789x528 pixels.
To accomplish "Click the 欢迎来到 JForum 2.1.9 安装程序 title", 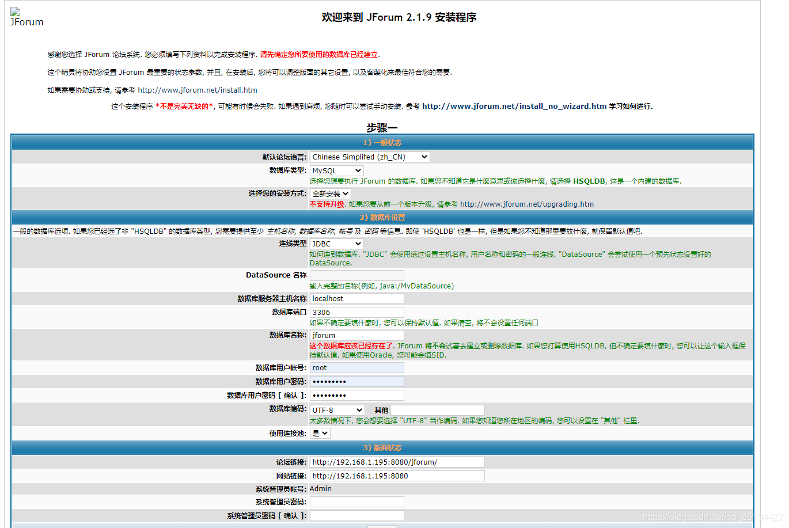I will [x=399, y=17].
